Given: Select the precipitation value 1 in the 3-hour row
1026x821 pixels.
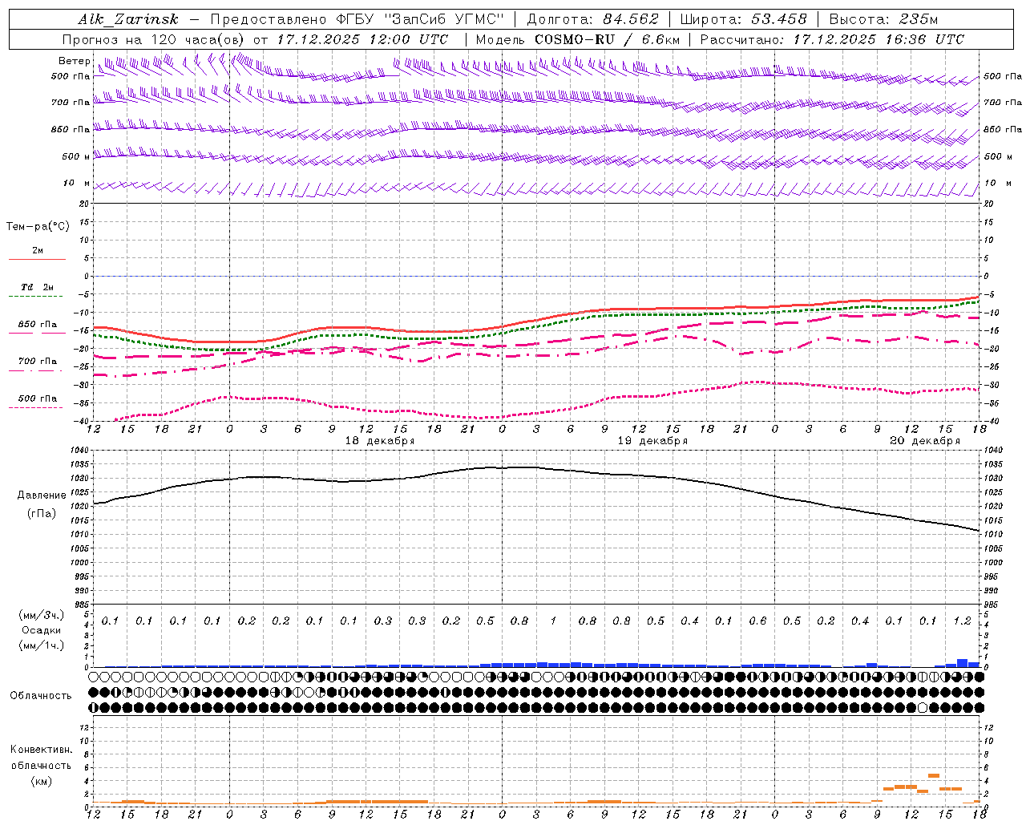Looking at the screenshot, I should coord(553,621).
